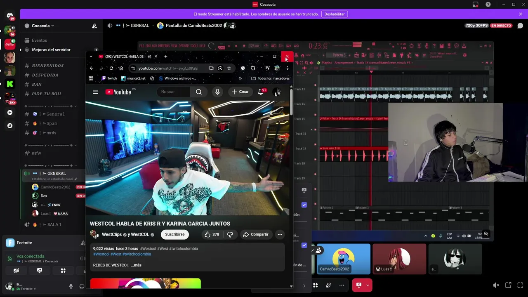The image size is (528, 297).
Task: Stop streaming with the red screen button
Action: 359,285
